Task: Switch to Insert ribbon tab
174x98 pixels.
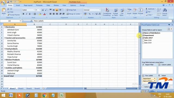Action: pos(18,5)
